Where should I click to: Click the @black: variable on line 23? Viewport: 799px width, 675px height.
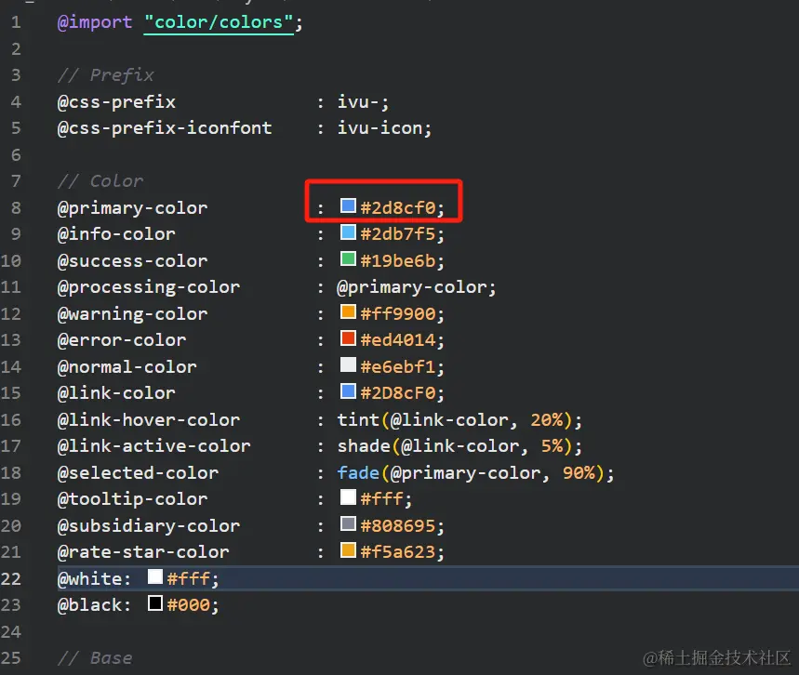click(94, 605)
